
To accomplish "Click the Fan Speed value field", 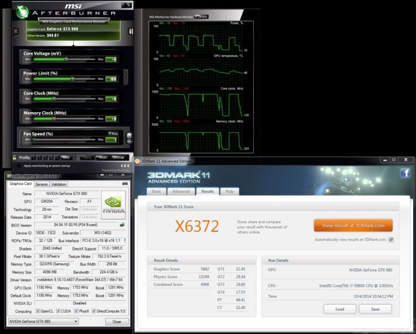I will click(111, 139).
